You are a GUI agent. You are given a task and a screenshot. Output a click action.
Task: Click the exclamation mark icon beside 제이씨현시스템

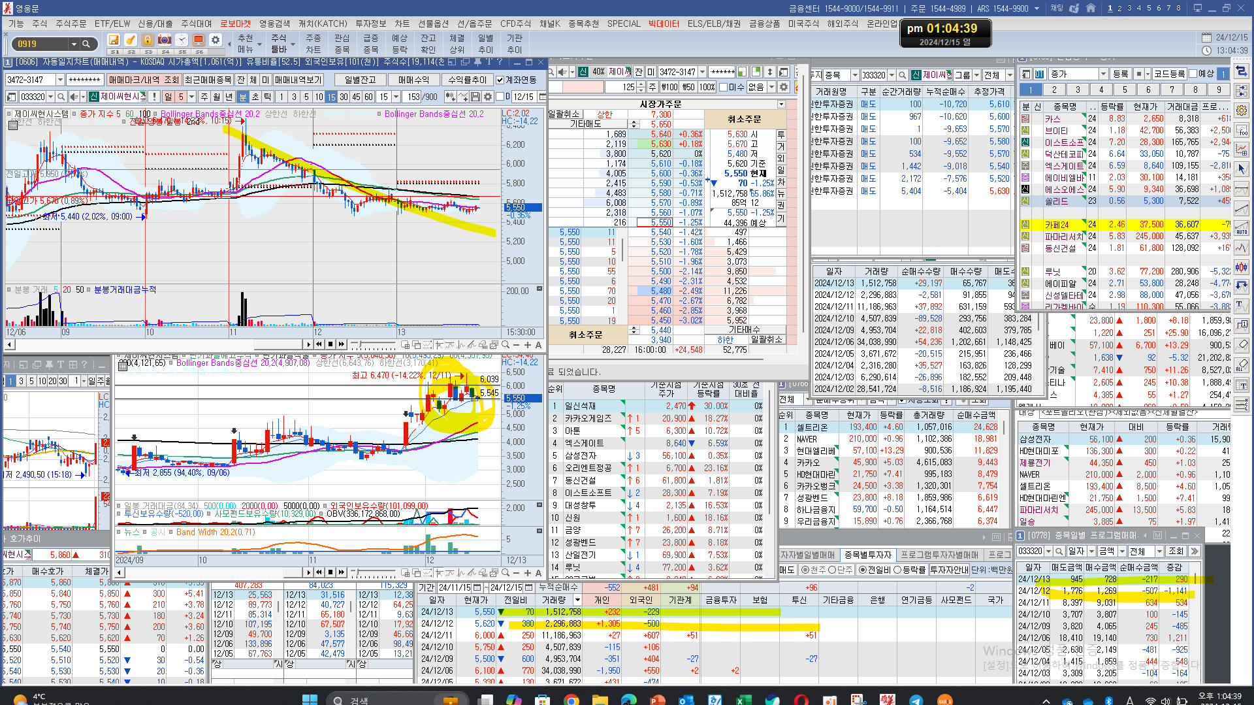154,97
